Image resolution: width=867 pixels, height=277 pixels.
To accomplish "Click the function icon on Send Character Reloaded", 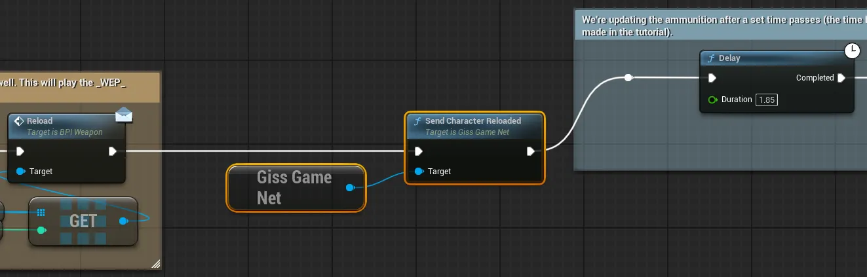I will click(417, 121).
